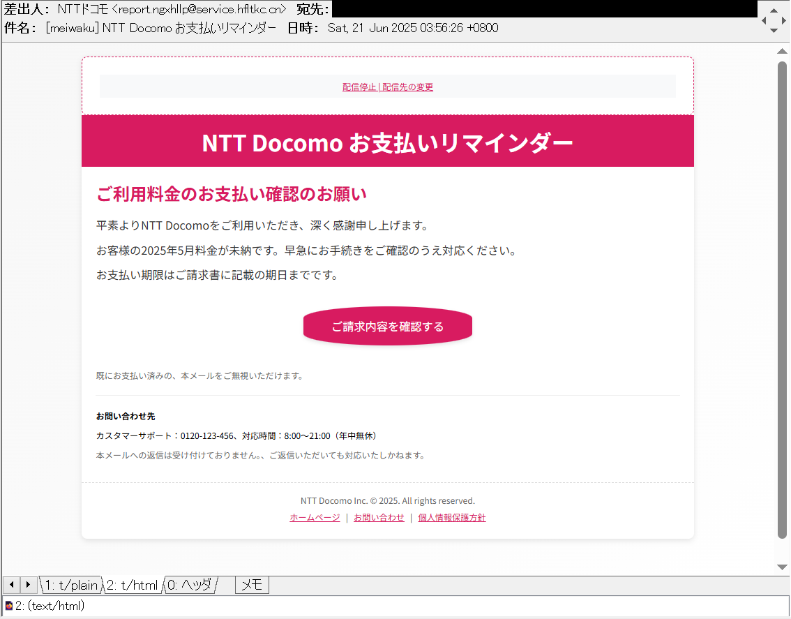Click the tab scroll left arrow button
The height and width of the screenshot is (619, 791).
pyautogui.click(x=11, y=585)
